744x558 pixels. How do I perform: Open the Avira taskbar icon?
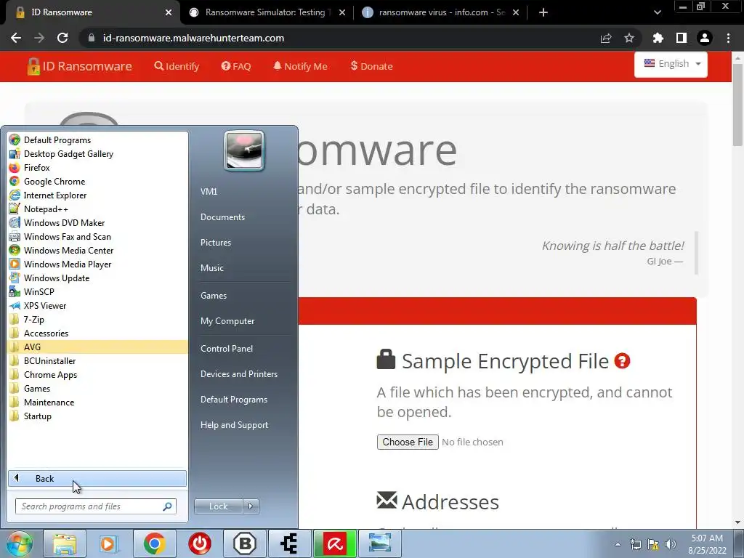click(x=335, y=543)
